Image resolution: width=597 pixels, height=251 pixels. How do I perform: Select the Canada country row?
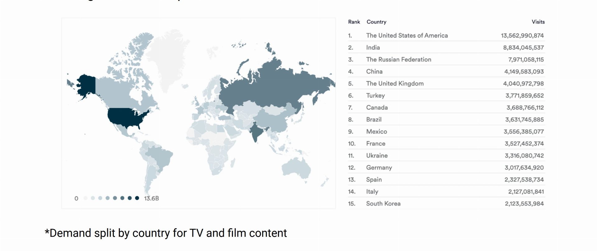446,108
